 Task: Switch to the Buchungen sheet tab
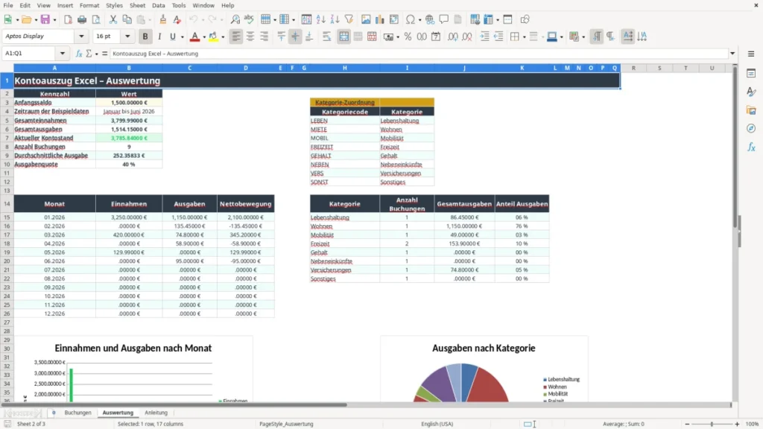77,413
